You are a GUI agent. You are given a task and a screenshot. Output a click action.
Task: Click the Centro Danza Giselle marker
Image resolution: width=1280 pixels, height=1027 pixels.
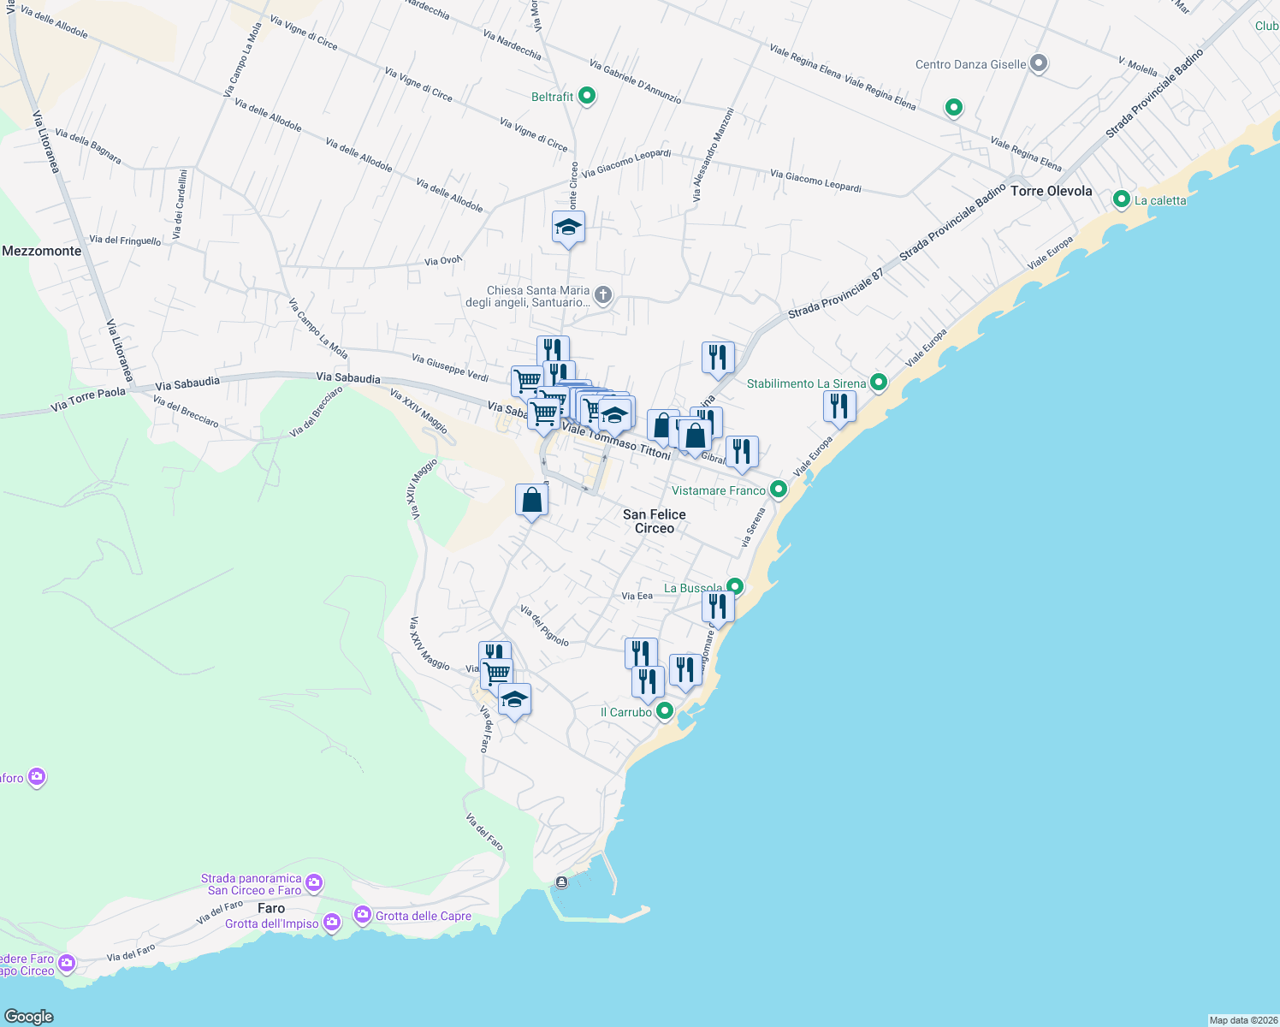[1039, 63]
